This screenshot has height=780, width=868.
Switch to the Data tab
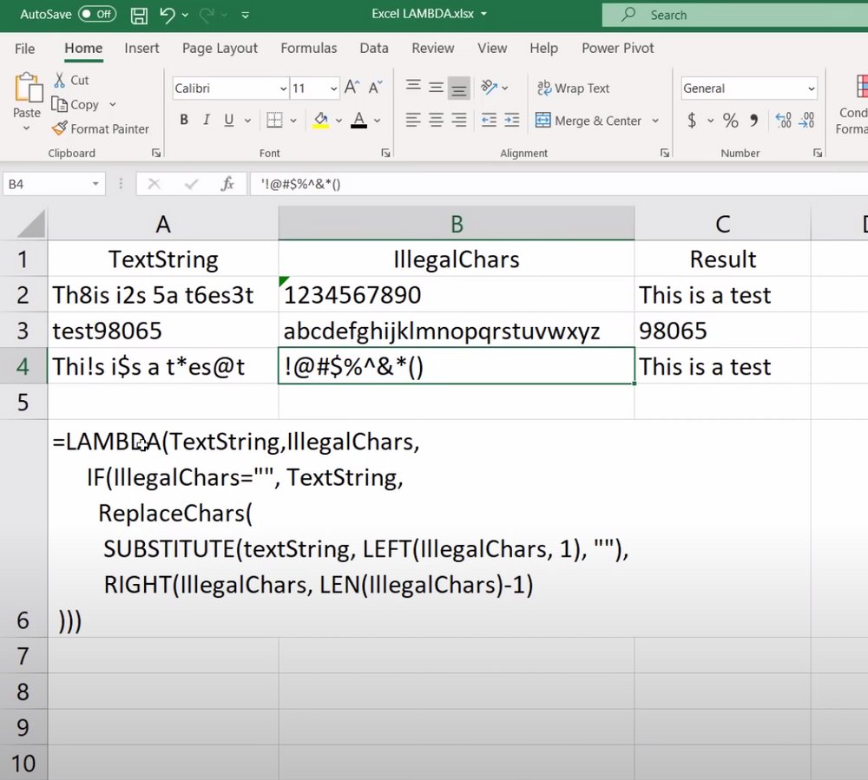pos(374,48)
